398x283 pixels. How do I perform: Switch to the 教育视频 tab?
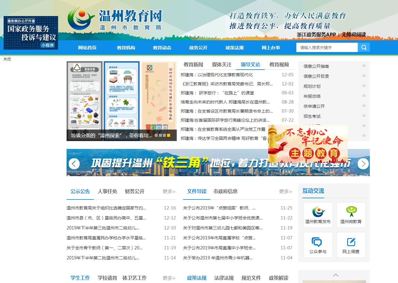[x=279, y=65]
